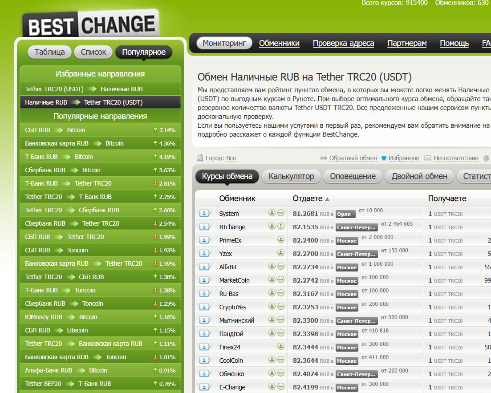
Task: Select the Популярное sidebar view
Action: [143, 52]
